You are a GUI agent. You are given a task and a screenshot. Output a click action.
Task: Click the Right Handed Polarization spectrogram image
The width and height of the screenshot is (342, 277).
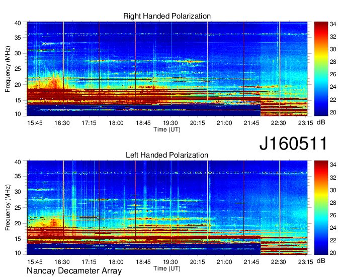167,69
